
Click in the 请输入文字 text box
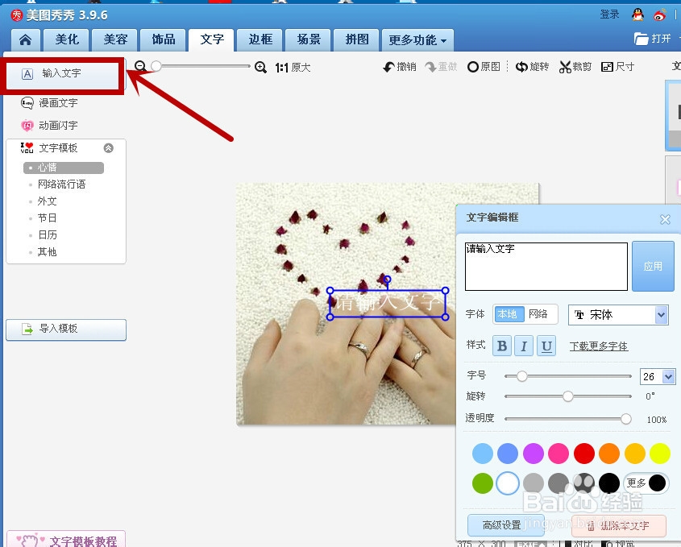click(546, 267)
